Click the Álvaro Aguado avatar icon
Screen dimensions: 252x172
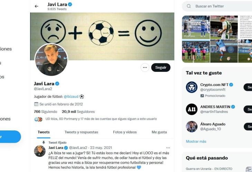192,127
